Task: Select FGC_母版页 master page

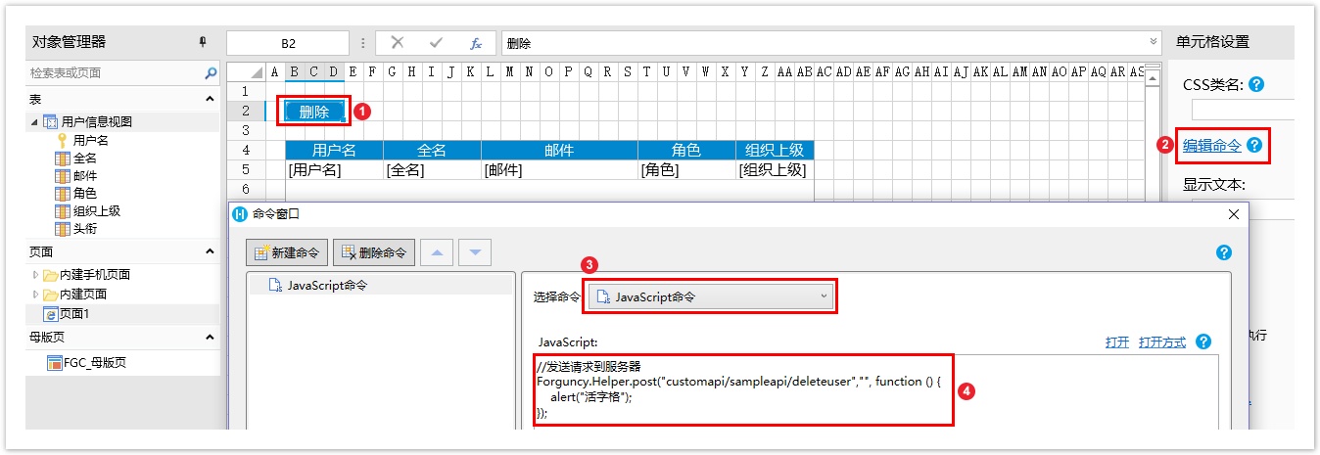Action: pyautogui.click(x=94, y=363)
